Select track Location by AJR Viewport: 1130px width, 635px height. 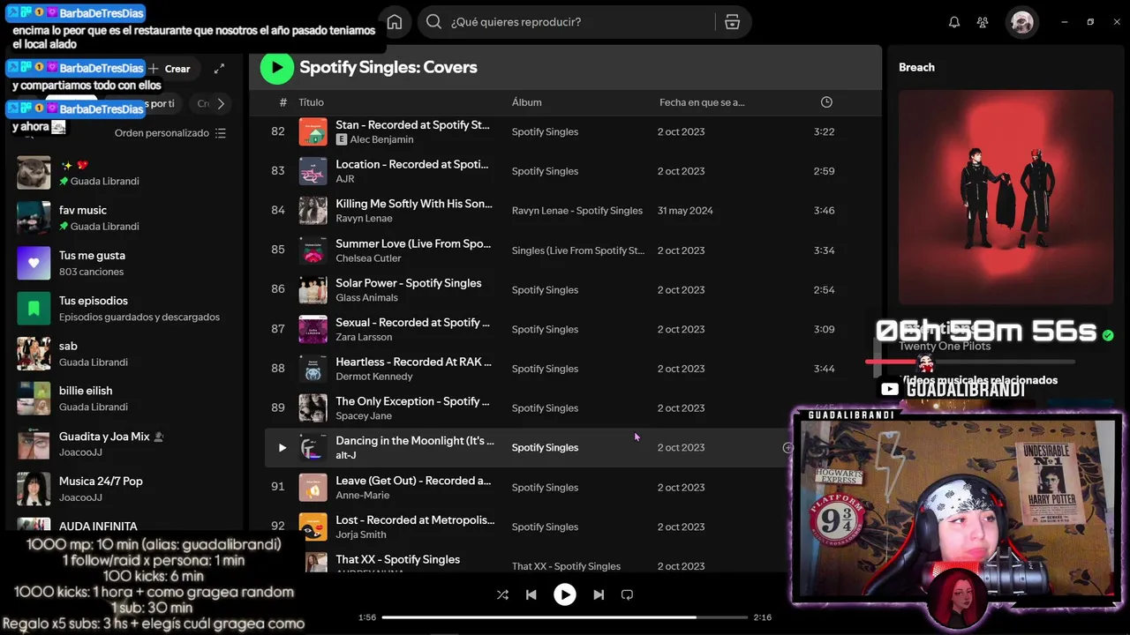click(412, 164)
